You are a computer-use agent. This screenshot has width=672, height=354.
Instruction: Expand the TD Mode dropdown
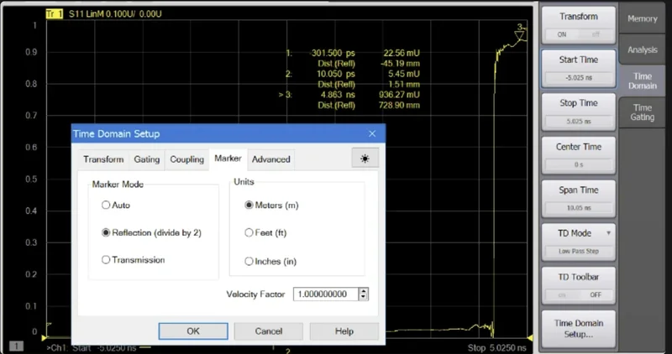click(578, 232)
